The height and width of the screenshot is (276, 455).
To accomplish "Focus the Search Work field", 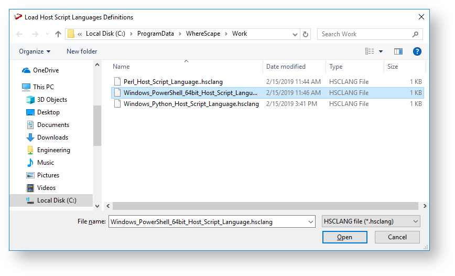I will coord(370,34).
